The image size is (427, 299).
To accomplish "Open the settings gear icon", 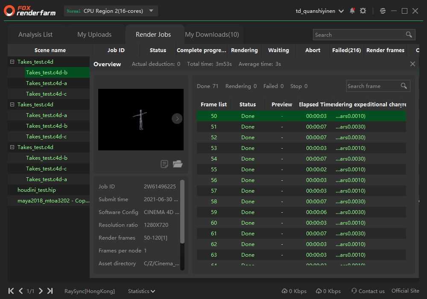I will tap(363, 11).
